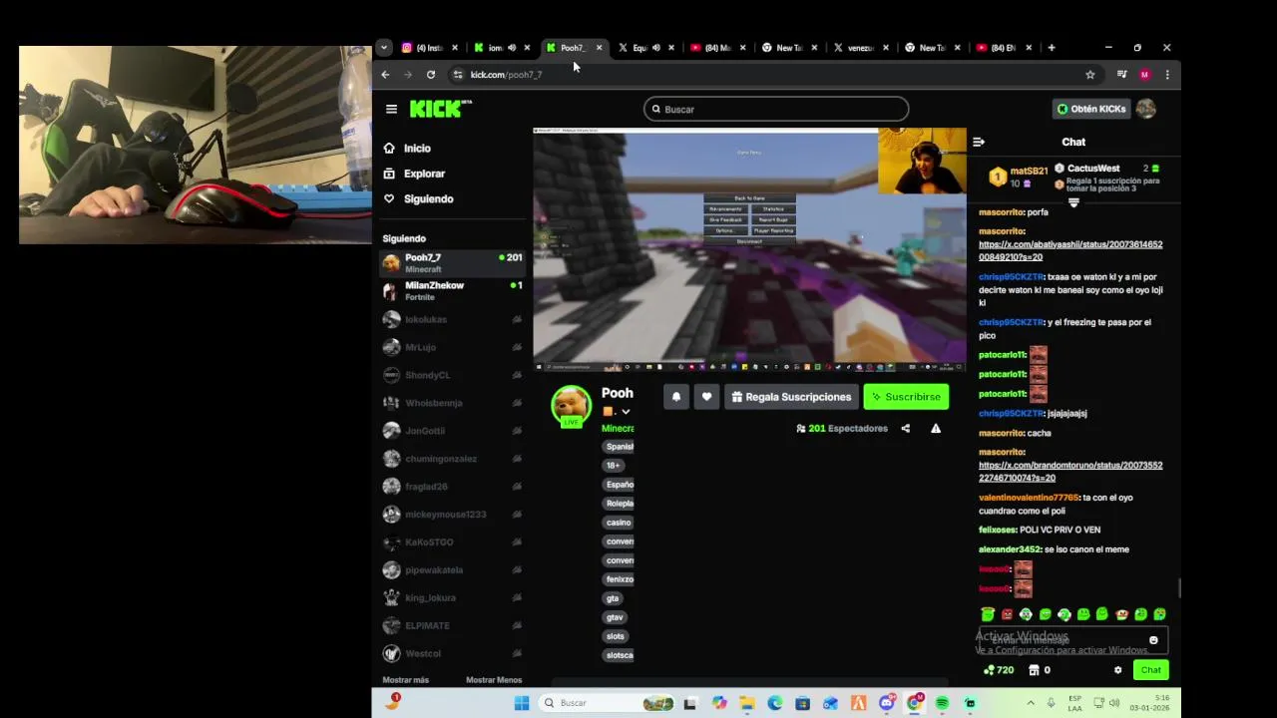Click the KICK logo
1277x718 pixels.
tap(440, 109)
